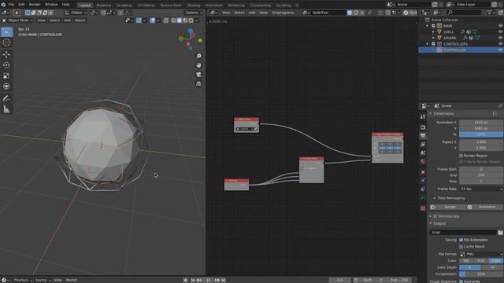The image size is (504, 283).
Task: Select the Annotate tool
Action: [6, 98]
